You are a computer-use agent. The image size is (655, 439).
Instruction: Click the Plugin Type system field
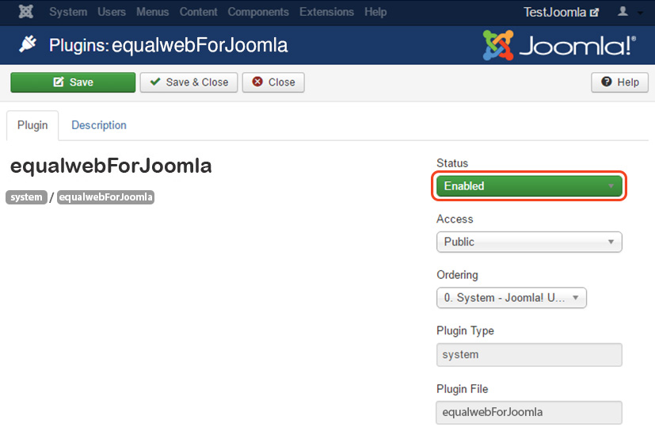(529, 354)
